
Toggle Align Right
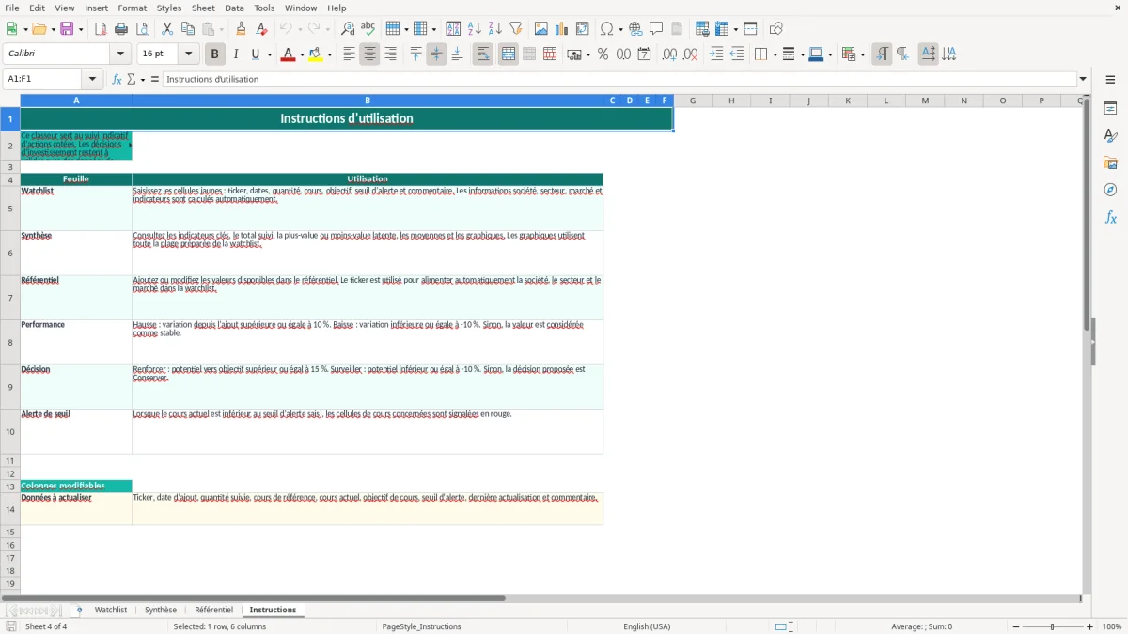point(390,54)
